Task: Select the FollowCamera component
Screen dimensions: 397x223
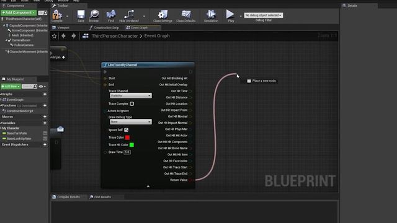Action: (24, 45)
